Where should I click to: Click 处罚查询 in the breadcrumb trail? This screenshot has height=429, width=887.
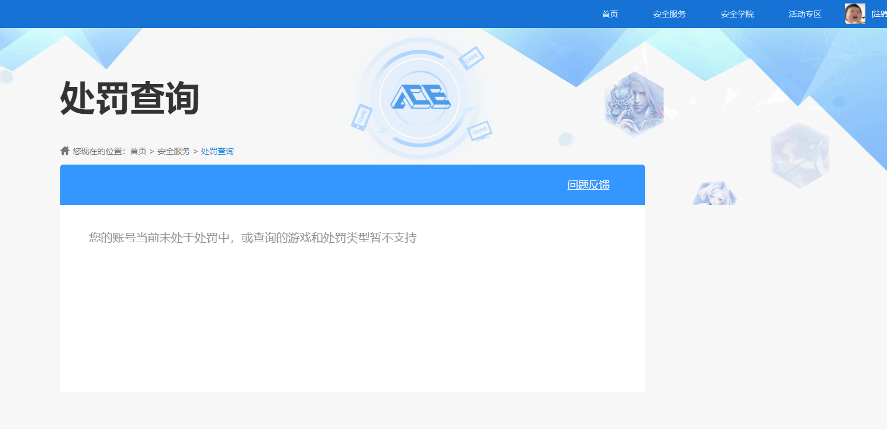(218, 151)
